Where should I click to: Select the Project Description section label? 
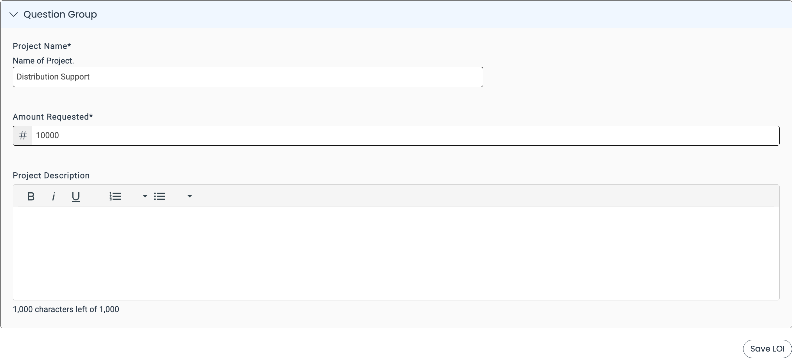(51, 175)
